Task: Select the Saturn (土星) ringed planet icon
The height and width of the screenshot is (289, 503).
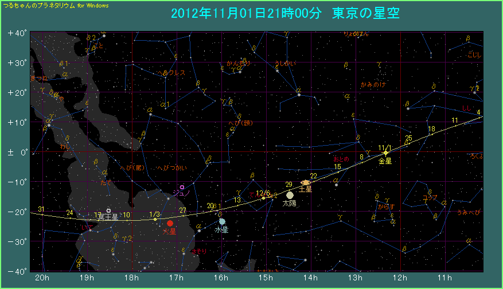Action: tap(306, 182)
